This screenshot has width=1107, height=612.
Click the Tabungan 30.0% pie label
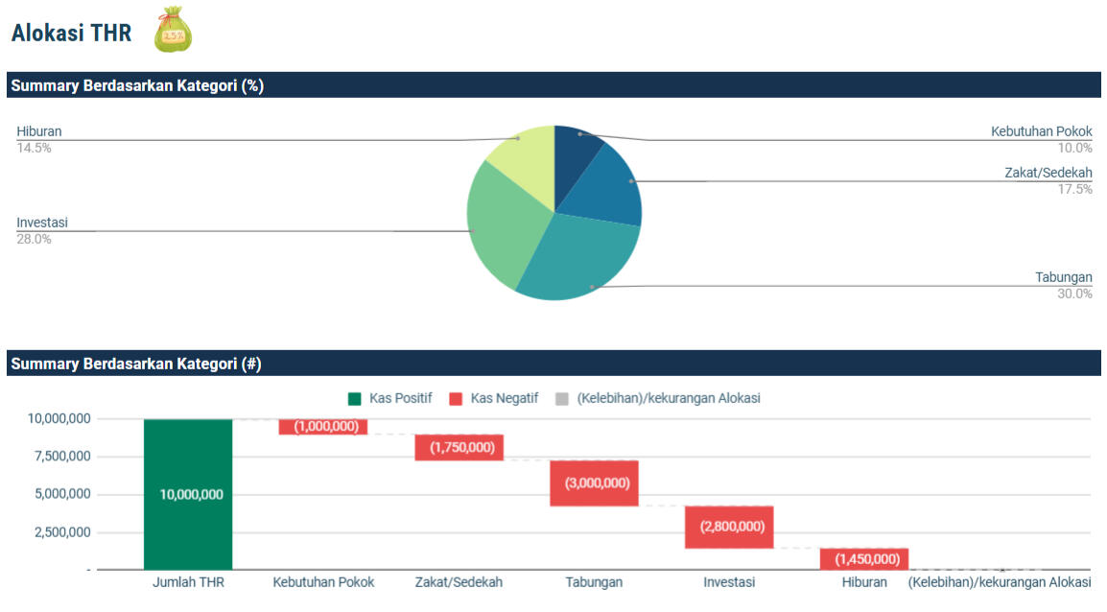pyautogui.click(x=1063, y=286)
